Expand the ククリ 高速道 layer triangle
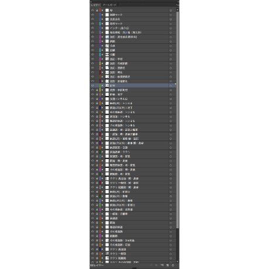 click(102, 249)
